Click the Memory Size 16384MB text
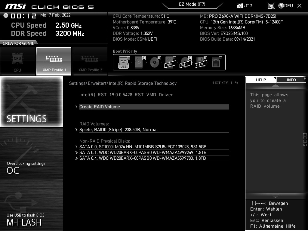The height and width of the screenshot is (231, 308). point(223,28)
